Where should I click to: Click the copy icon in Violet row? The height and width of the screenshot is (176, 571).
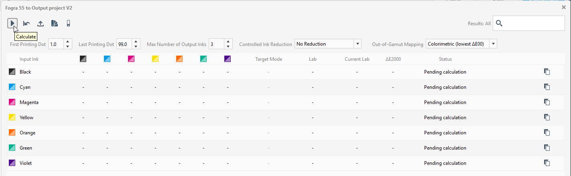coord(547,163)
